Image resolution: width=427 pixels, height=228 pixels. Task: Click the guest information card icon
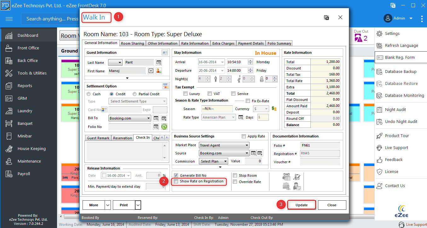point(165,53)
